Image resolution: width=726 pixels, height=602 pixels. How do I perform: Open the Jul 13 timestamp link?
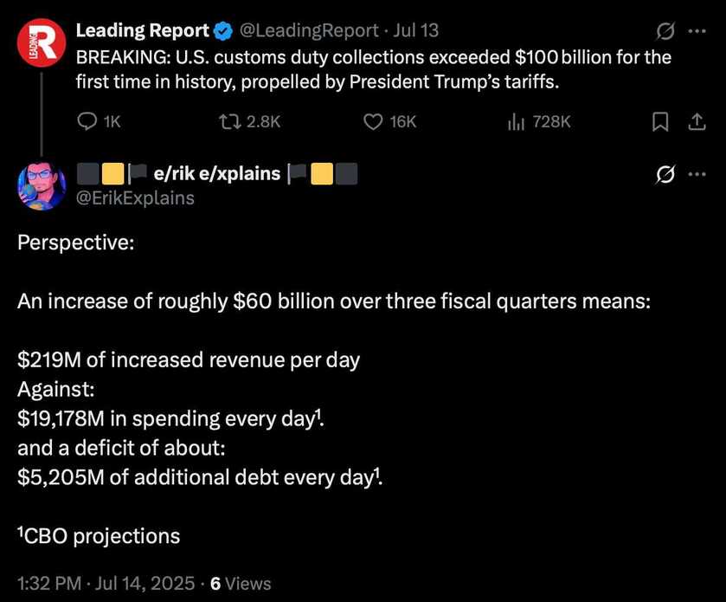coord(415,30)
